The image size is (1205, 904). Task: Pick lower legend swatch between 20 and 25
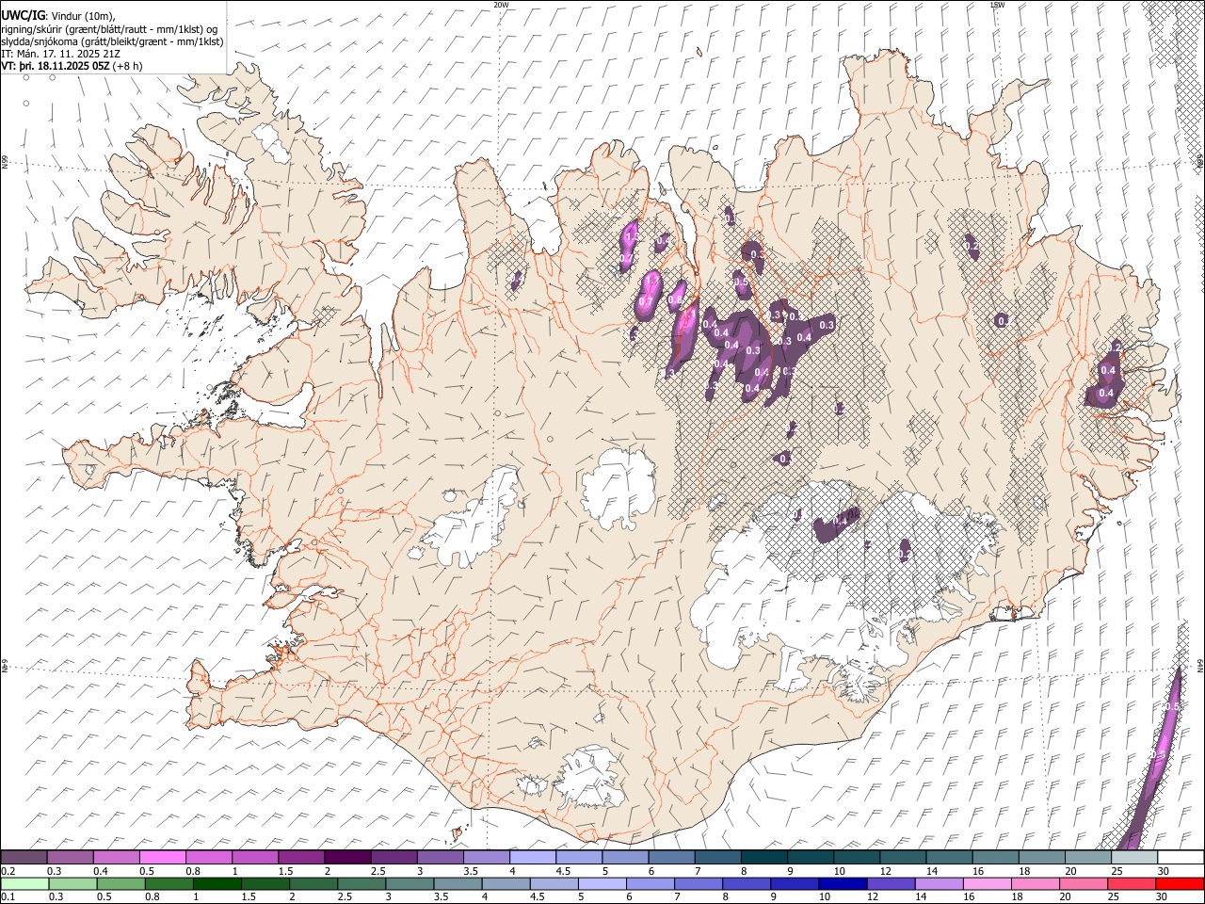1083,883
